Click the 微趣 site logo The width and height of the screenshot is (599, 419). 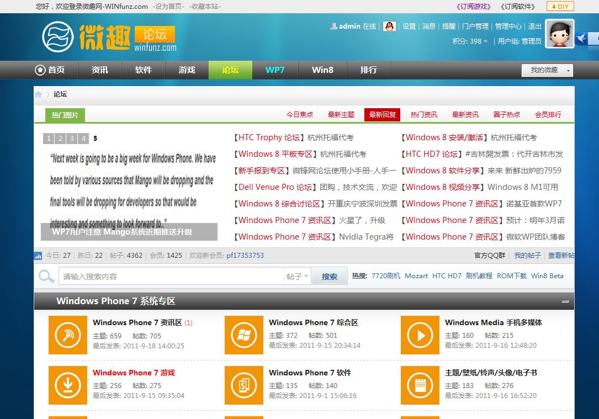pos(109,37)
